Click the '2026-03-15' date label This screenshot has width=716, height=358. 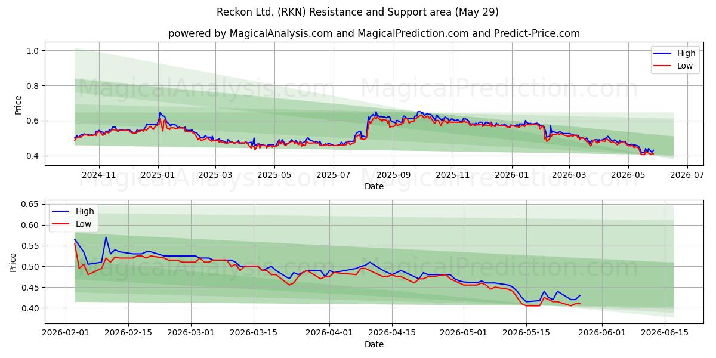pos(254,333)
